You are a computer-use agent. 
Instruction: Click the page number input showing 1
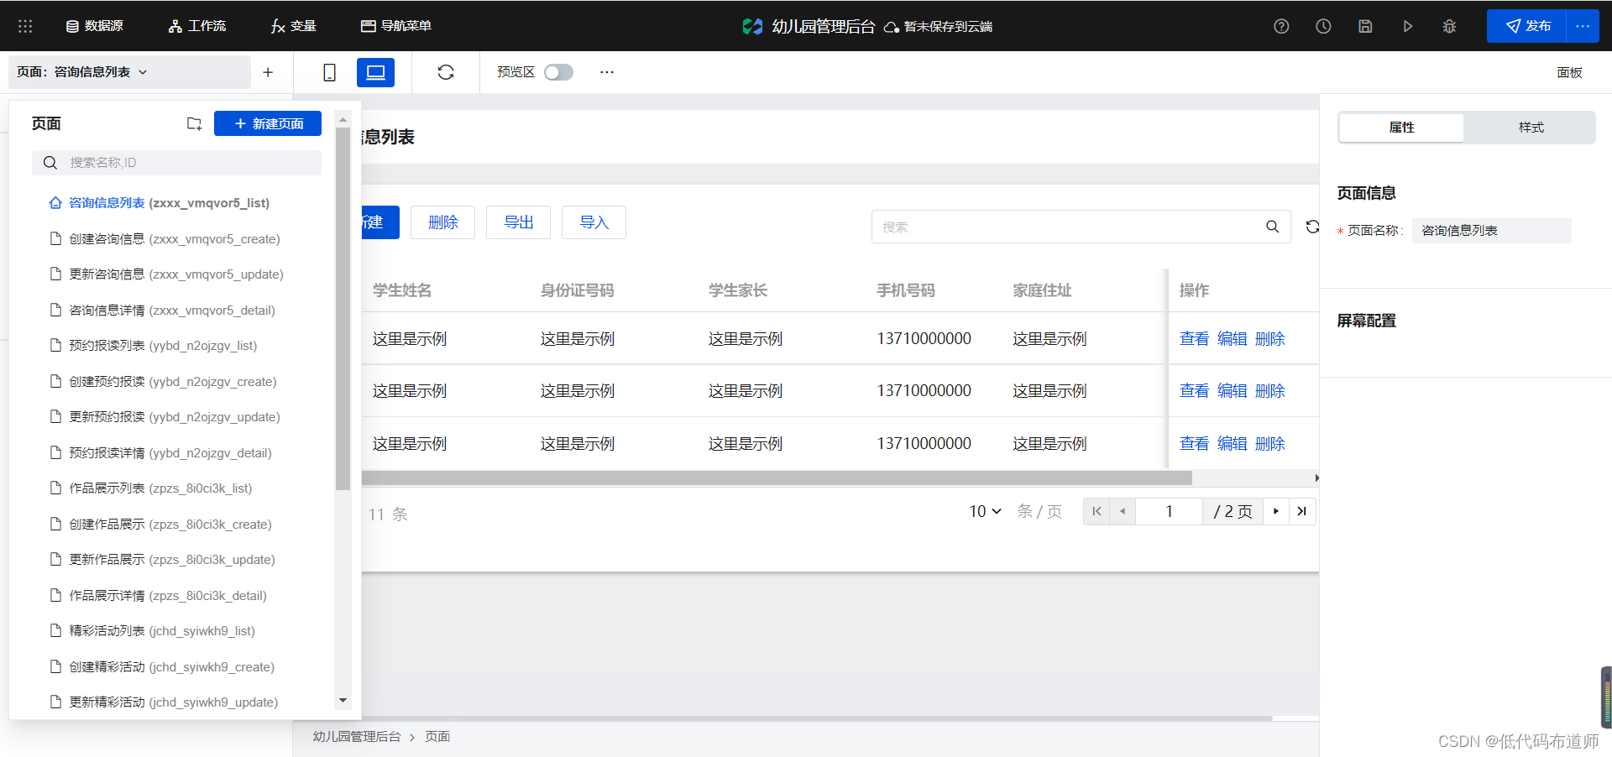(1169, 511)
